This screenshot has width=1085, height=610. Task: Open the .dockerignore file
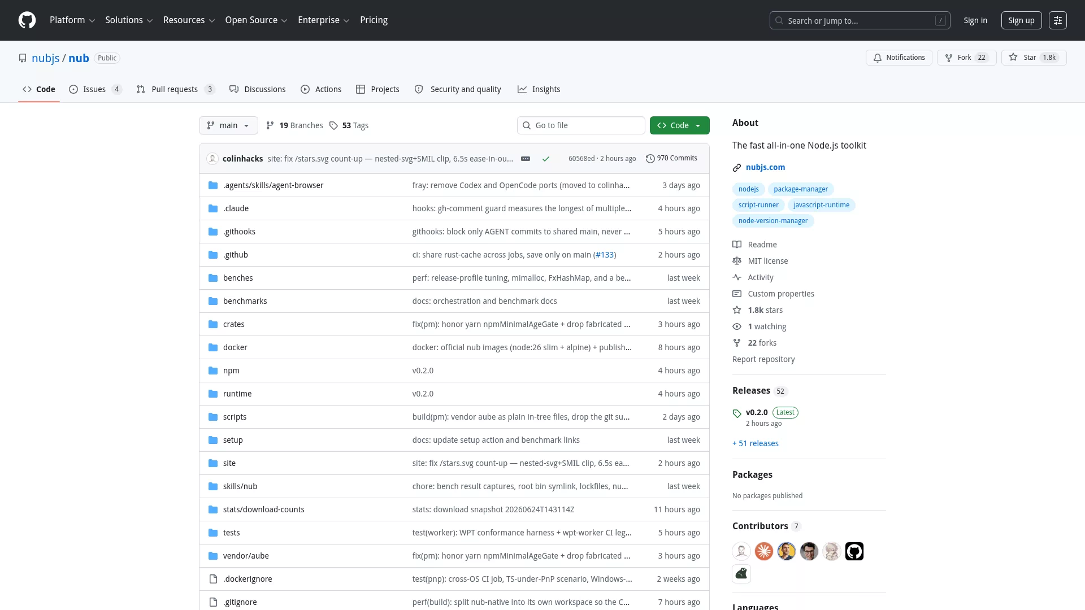248,579
